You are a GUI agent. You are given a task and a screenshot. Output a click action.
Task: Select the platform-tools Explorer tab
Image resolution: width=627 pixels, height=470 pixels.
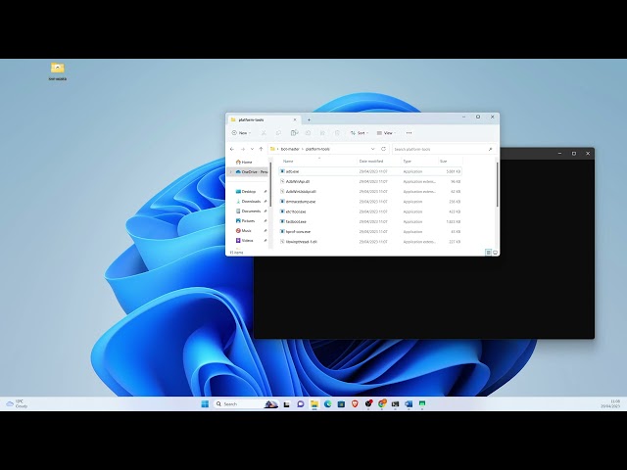click(x=264, y=119)
